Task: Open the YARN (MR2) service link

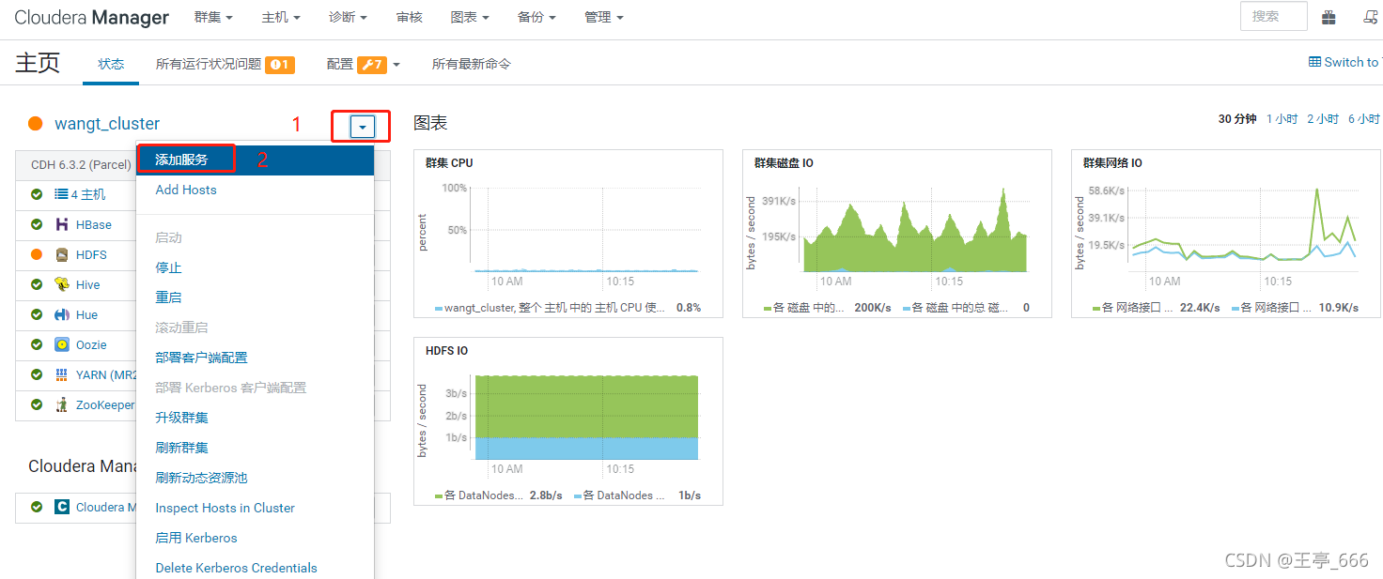Action: click(x=105, y=374)
